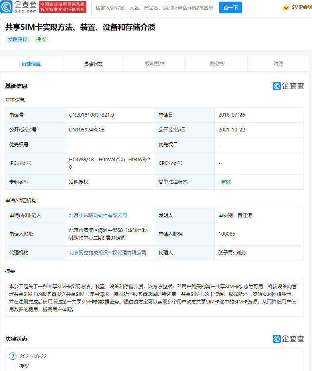312x371 pixels.
Task: Open agency 北京同立钧成知识产权代理有限公司 link
Action: tap(108, 253)
